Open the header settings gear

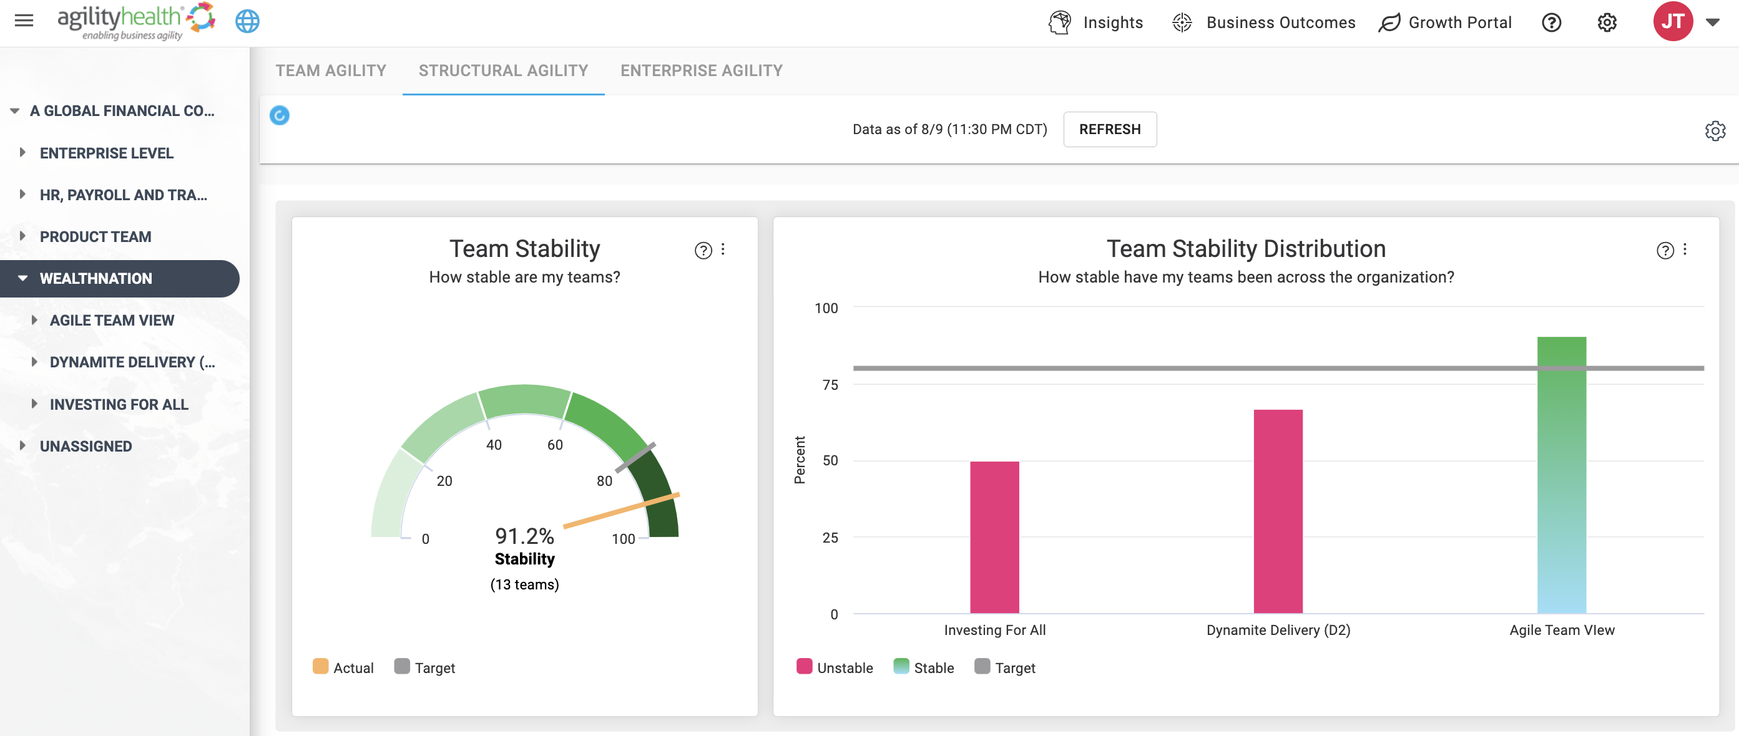[1607, 22]
